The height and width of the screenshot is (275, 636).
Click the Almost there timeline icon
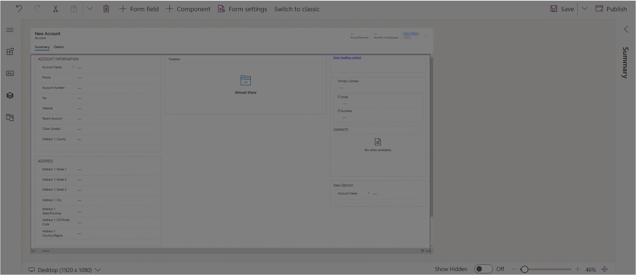pos(246,80)
